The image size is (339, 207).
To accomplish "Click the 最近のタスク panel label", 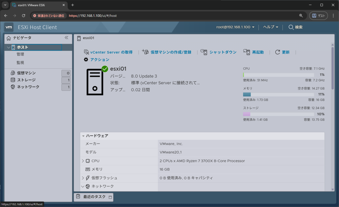I will click(94, 197).
